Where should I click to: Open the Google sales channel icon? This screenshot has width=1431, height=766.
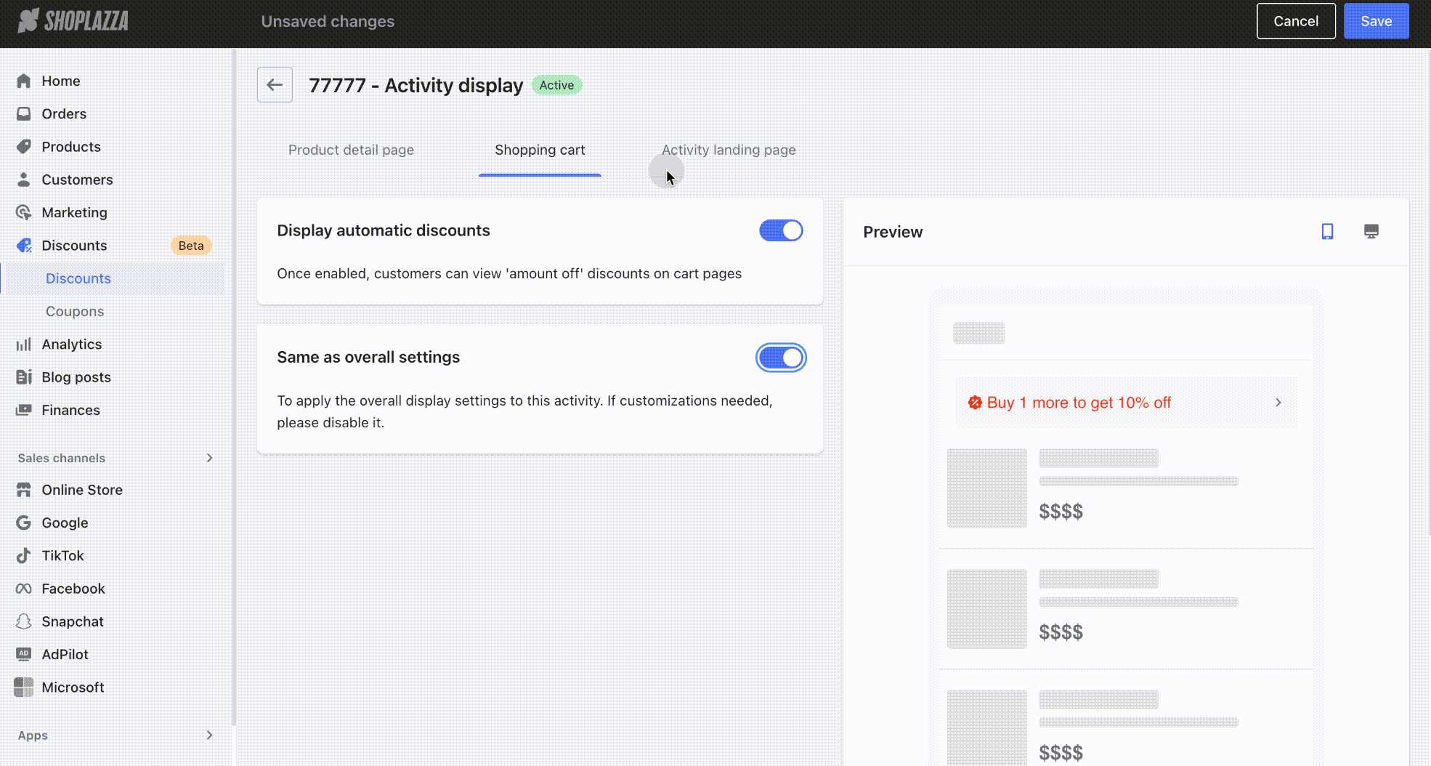[23, 523]
